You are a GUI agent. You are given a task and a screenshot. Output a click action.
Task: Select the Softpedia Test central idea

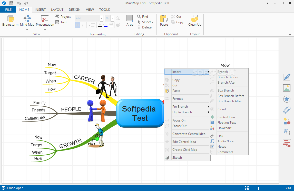[x=140, y=113]
